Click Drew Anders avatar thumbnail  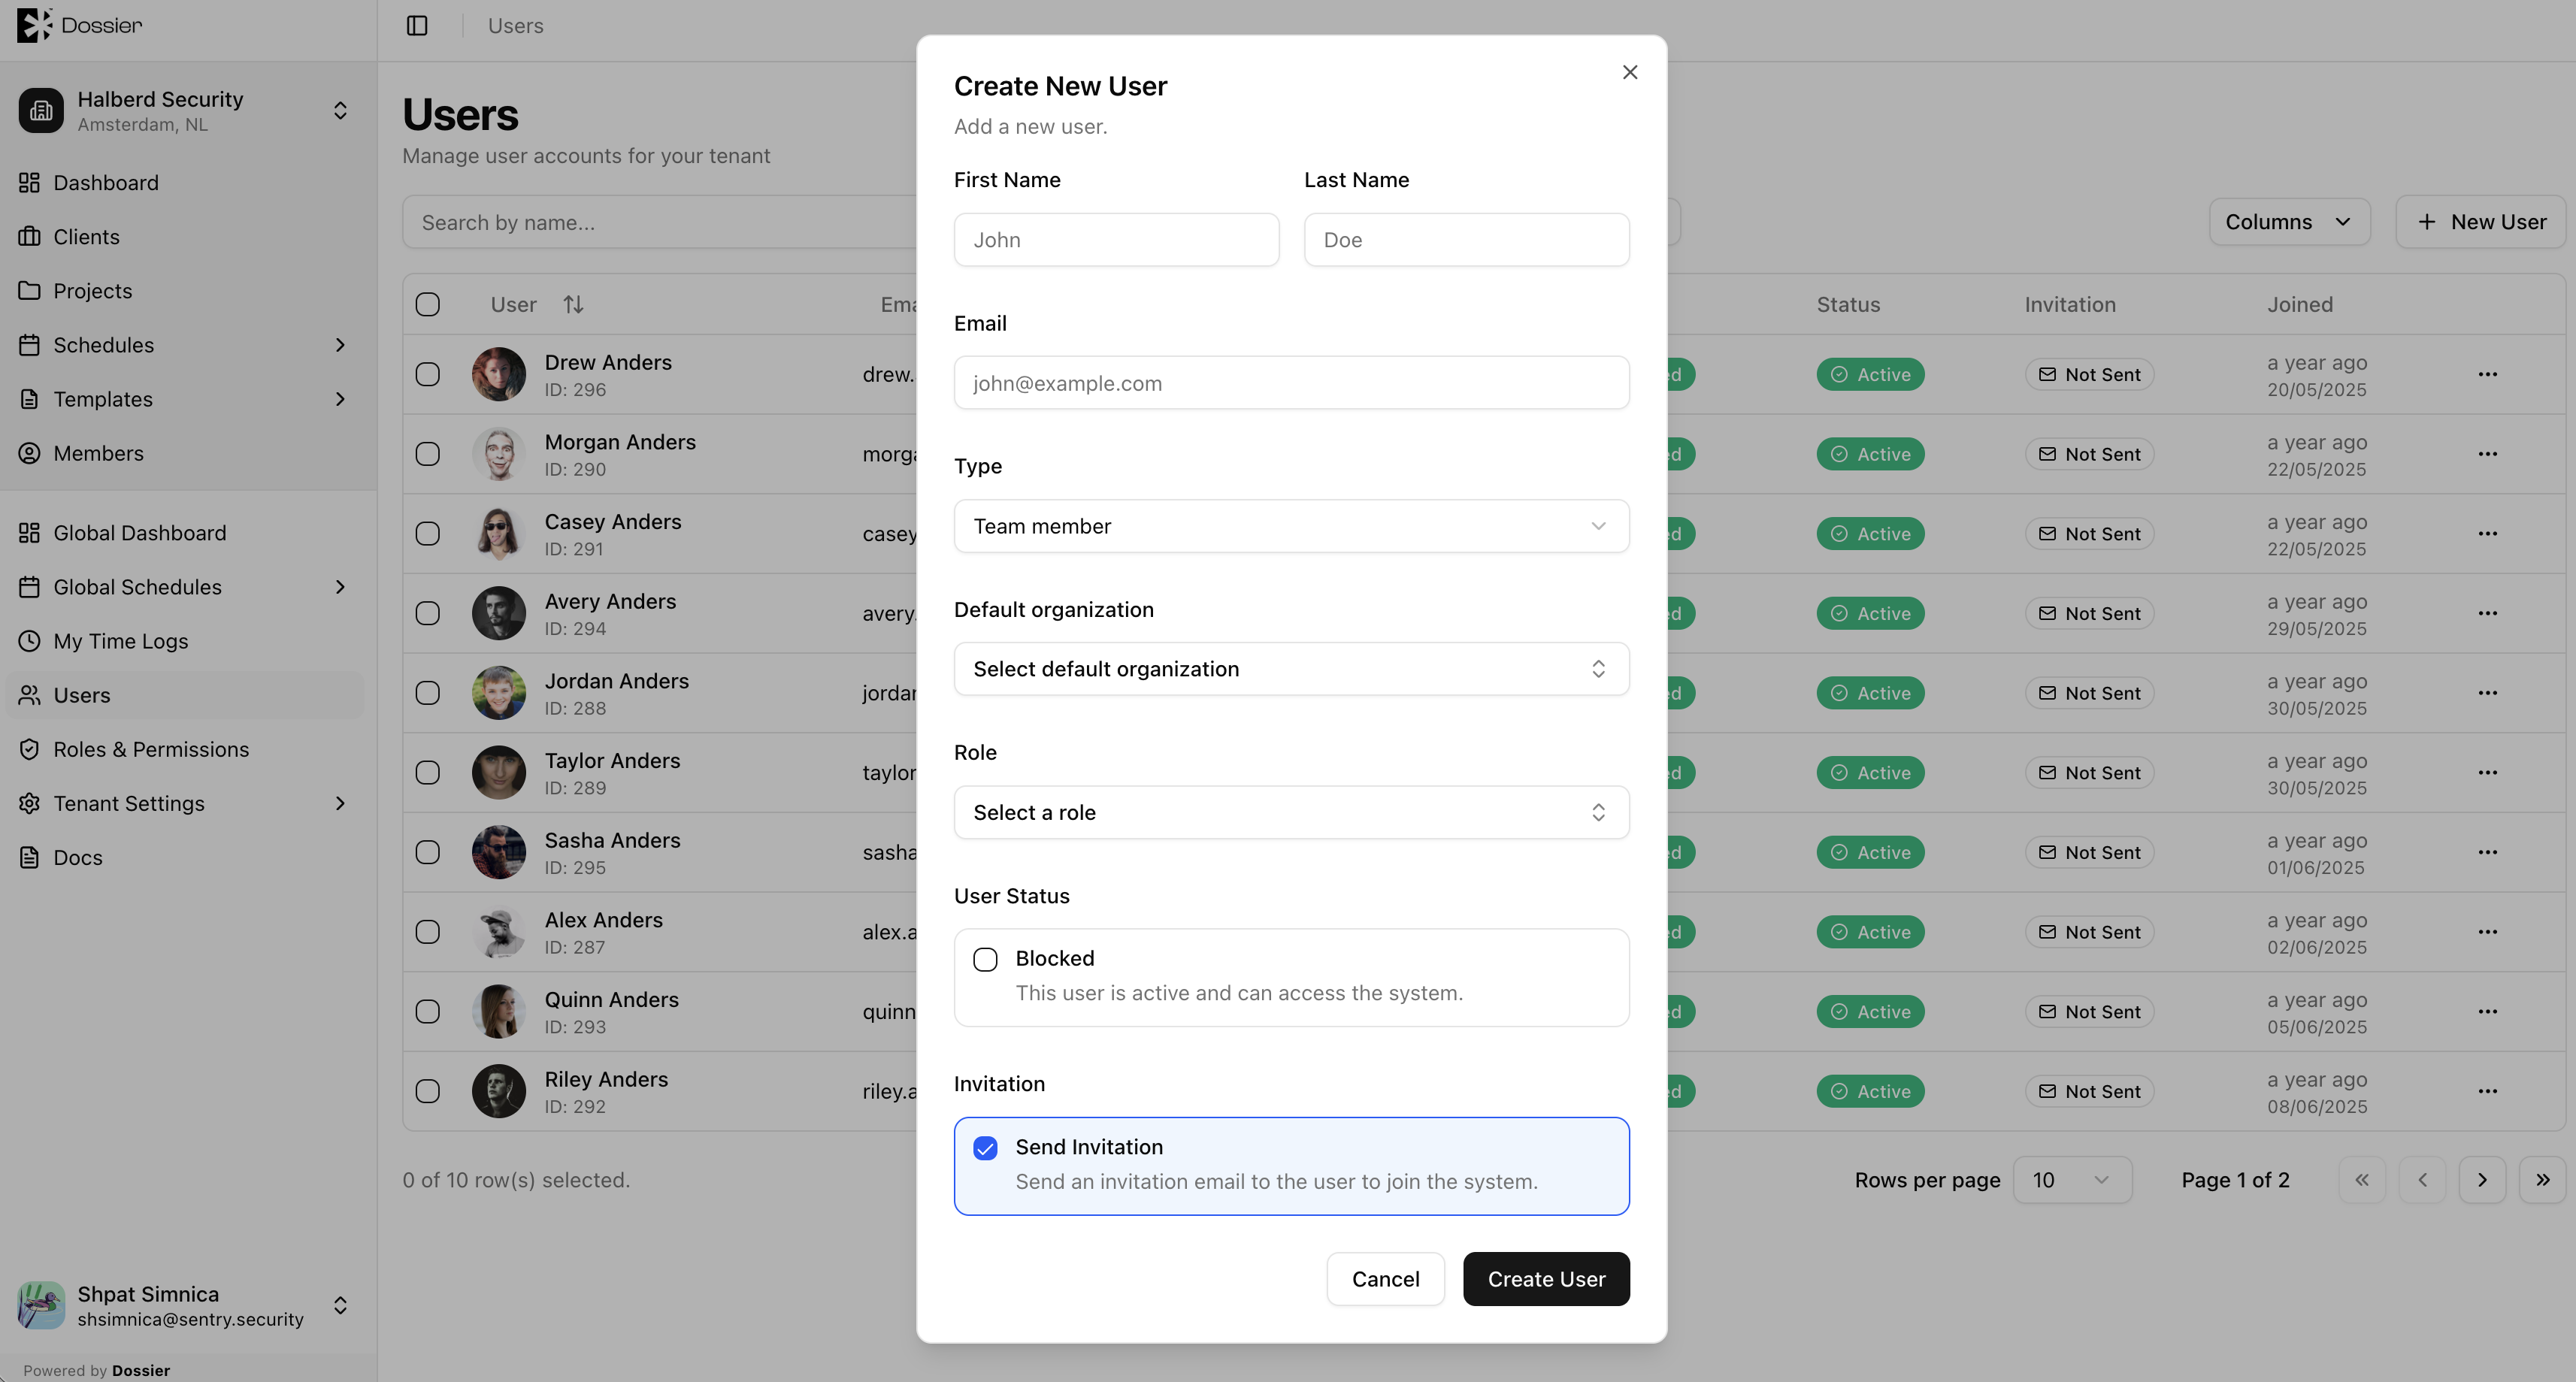[499, 374]
